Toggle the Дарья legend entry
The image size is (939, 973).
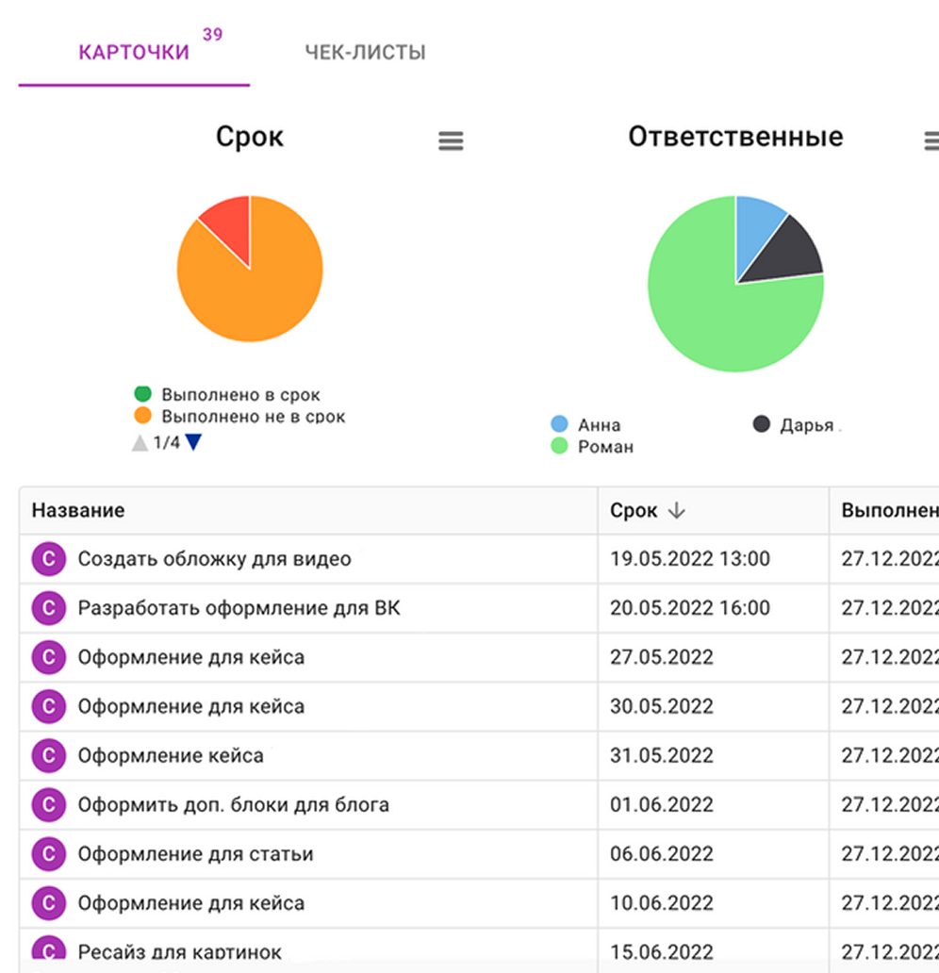[806, 425]
